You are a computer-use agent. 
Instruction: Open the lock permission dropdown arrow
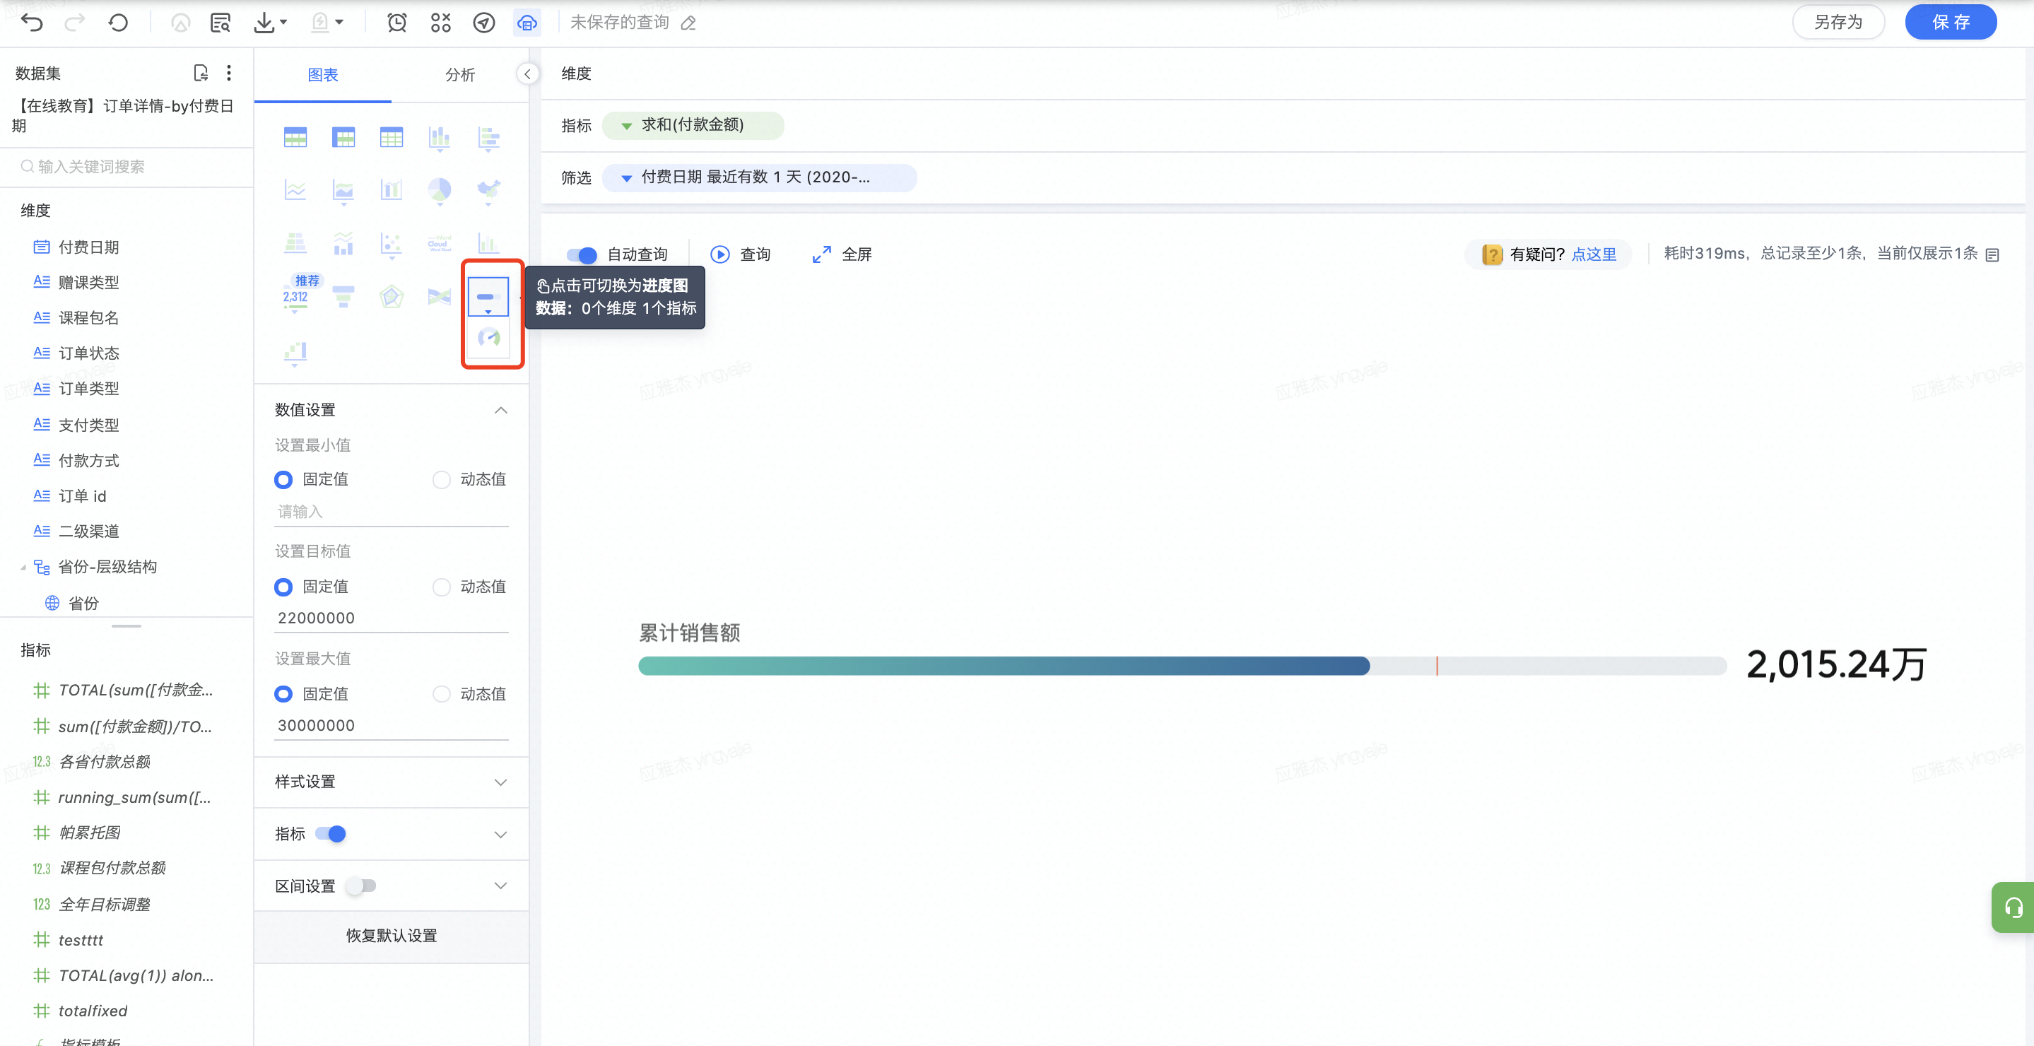click(339, 23)
